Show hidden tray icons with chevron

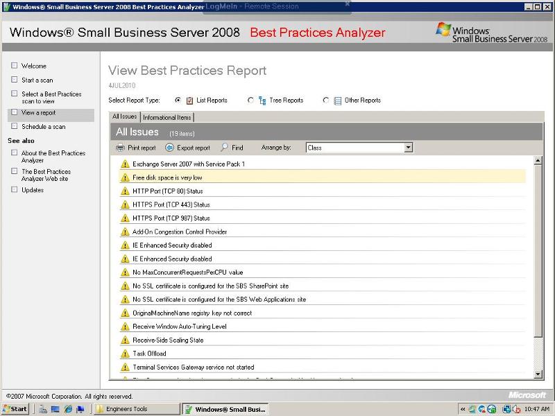tap(462, 409)
